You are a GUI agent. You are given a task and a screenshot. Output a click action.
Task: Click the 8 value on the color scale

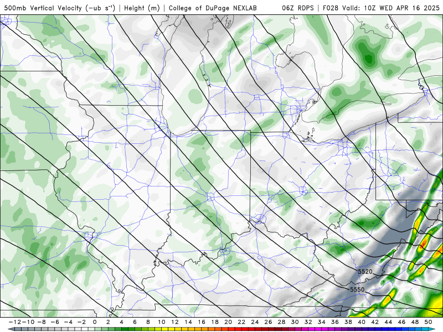[148, 322]
